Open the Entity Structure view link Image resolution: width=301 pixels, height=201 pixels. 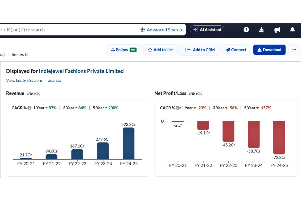(29, 80)
